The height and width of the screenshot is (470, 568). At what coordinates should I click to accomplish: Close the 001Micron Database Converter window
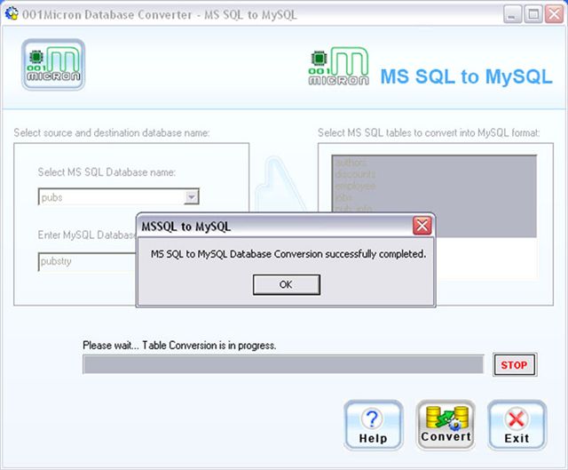click(x=554, y=14)
